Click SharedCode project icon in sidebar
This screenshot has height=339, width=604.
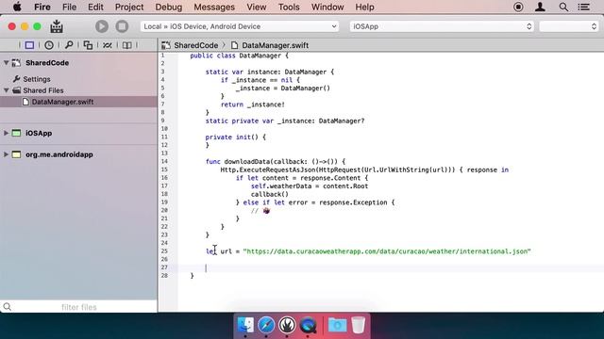16,63
